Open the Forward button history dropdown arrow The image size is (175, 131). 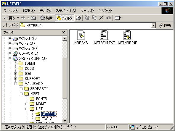point(28,18)
